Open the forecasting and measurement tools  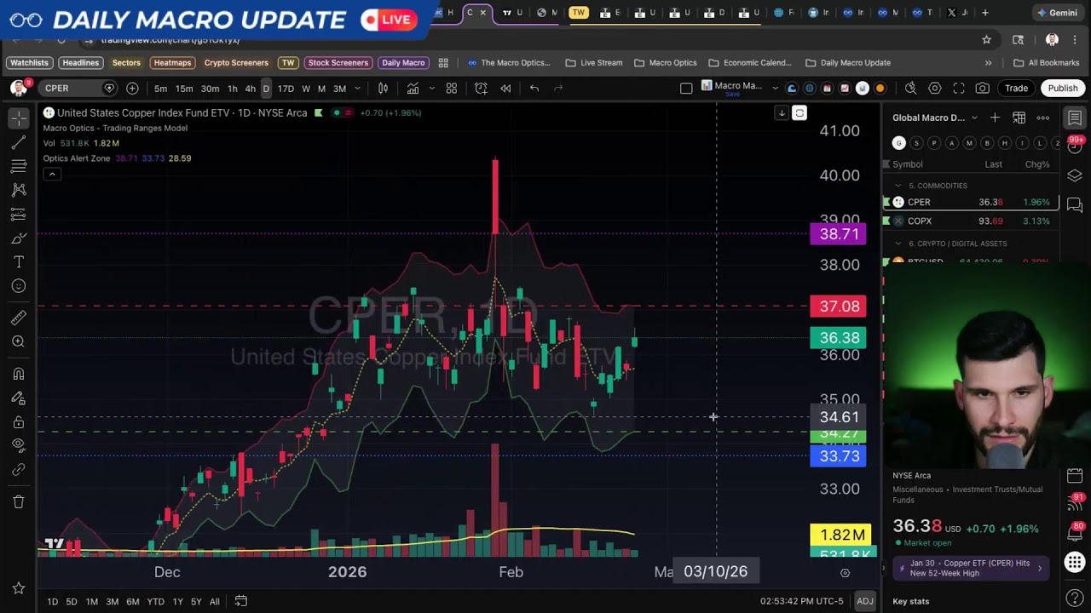(19, 215)
